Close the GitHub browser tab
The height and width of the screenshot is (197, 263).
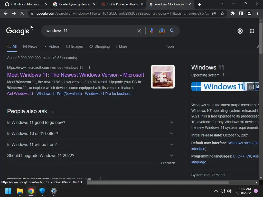46,4
